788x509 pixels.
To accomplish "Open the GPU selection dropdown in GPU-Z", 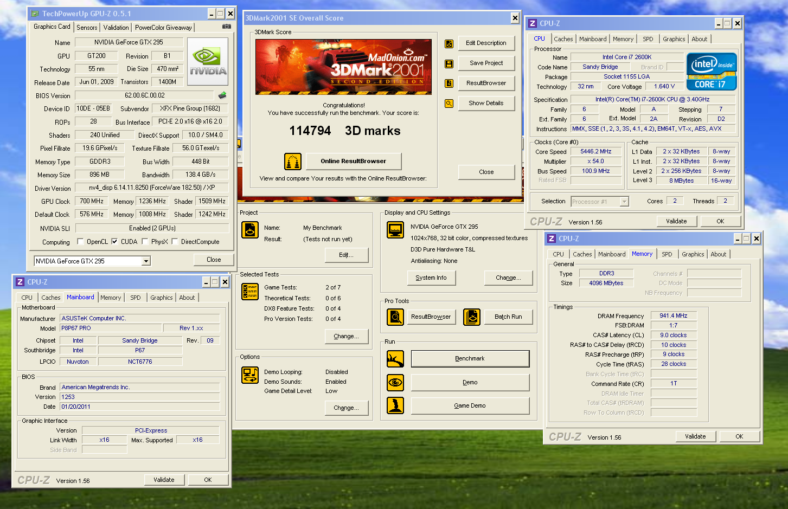I will click(146, 261).
